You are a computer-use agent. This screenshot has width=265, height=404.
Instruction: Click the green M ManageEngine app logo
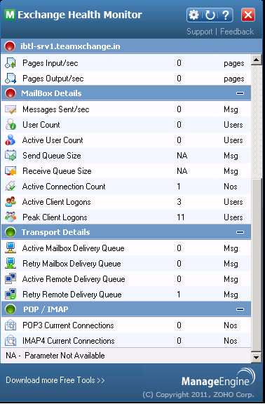coord(10,15)
